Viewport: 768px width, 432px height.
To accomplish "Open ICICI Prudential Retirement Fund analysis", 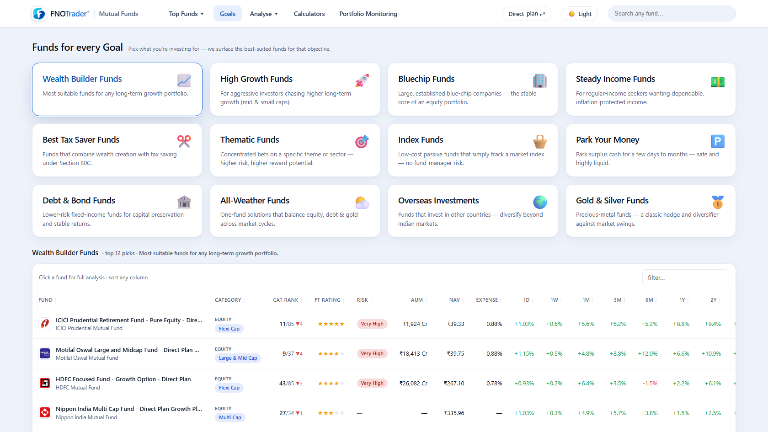I will [129, 320].
